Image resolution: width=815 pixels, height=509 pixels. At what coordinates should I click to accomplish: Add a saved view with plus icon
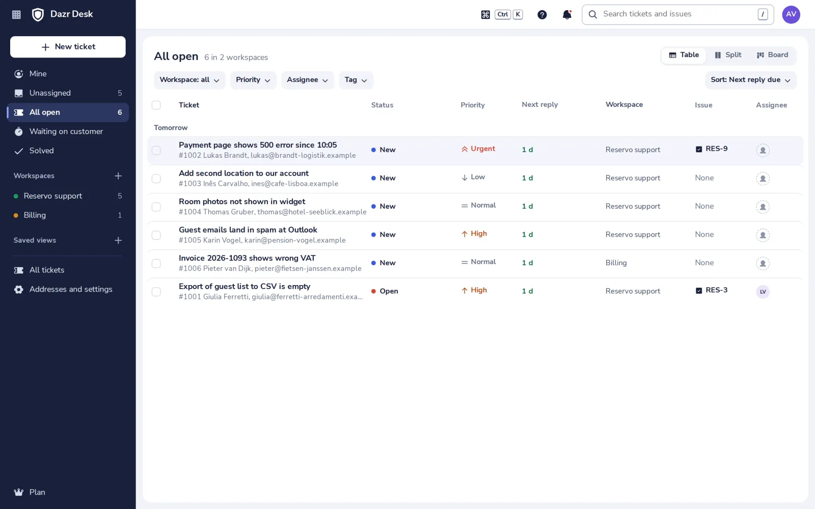pos(118,240)
